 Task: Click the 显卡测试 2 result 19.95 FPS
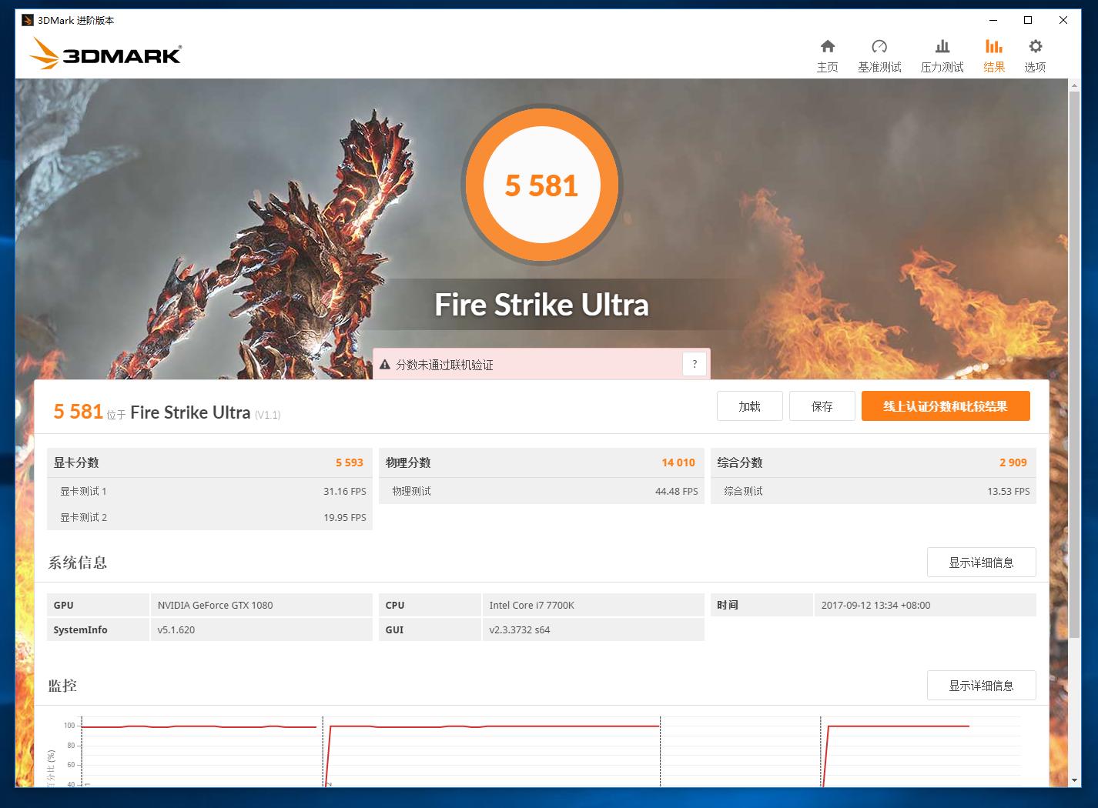coord(345,517)
